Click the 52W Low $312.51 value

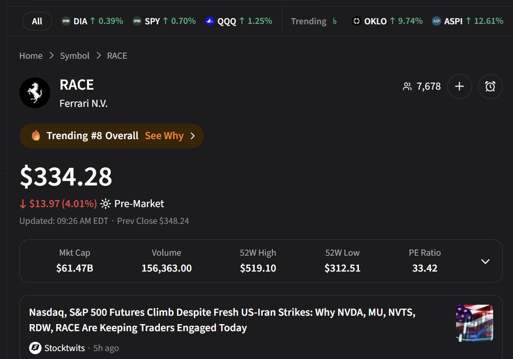[x=342, y=268]
